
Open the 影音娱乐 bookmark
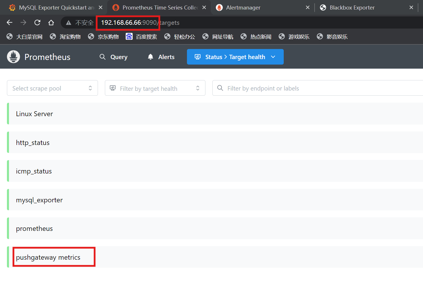tap(332, 37)
